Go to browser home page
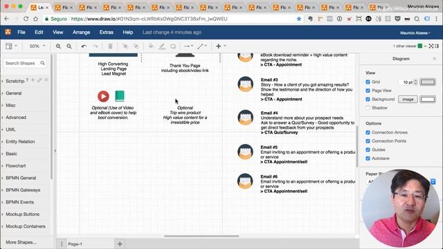This screenshot has width=443, height=249. (x=35, y=19)
